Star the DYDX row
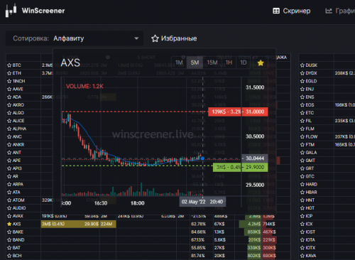 (302, 73)
